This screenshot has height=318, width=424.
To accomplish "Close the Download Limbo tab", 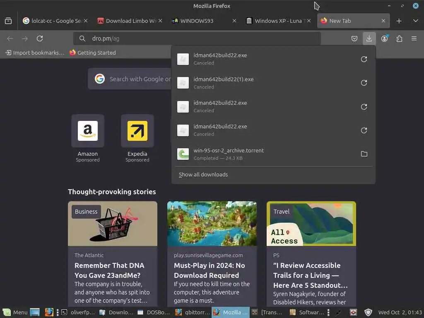I will (x=160, y=21).
